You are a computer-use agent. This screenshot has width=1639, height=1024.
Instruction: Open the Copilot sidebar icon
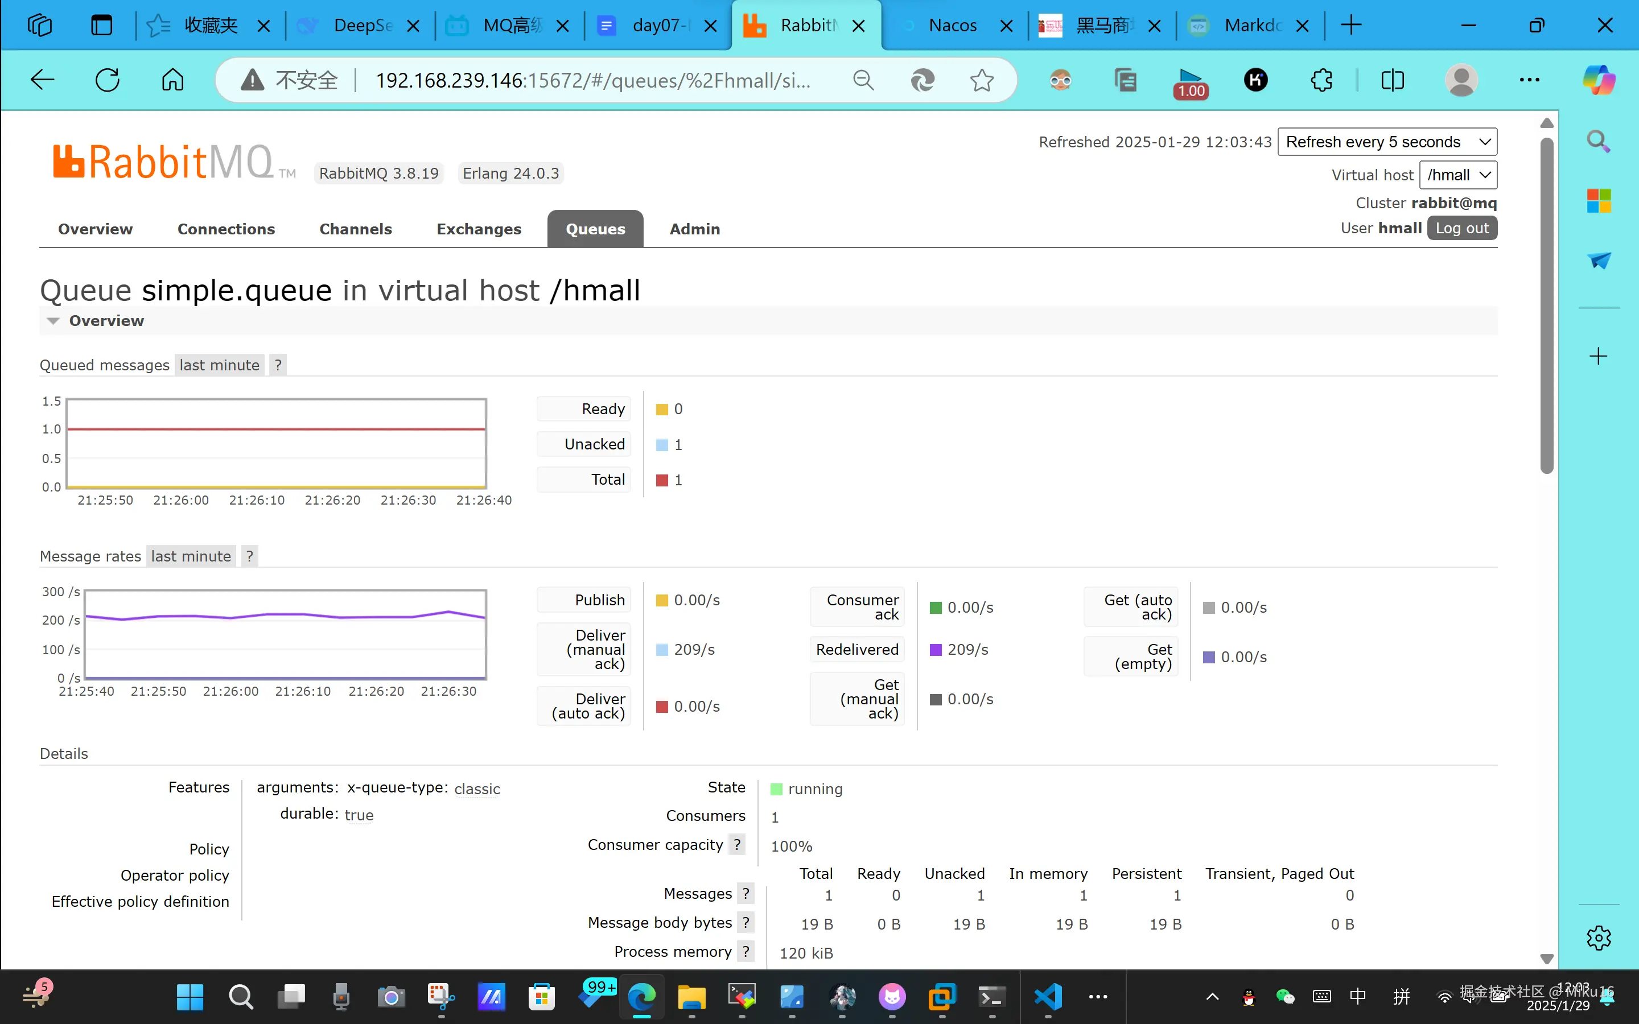[x=1599, y=80]
